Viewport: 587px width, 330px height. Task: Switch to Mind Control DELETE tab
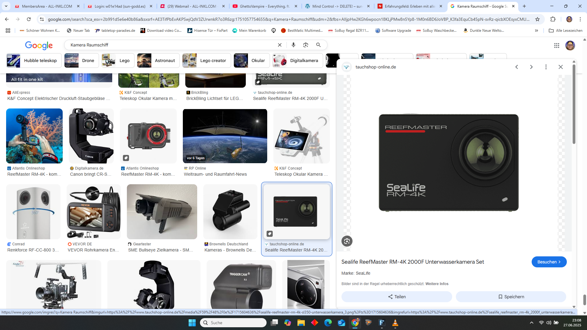coord(337,6)
